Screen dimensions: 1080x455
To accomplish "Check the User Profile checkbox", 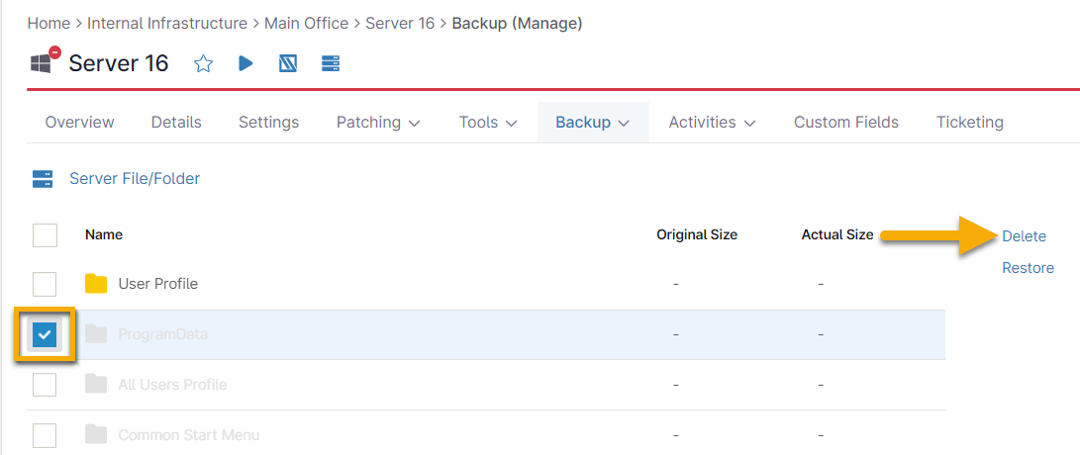I will [45, 284].
